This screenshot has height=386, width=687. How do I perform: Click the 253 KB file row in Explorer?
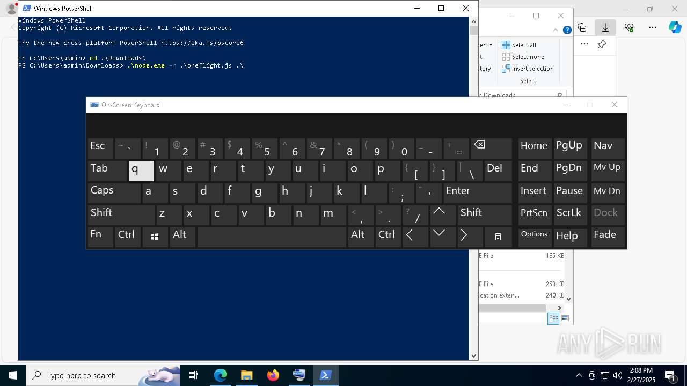pos(522,284)
